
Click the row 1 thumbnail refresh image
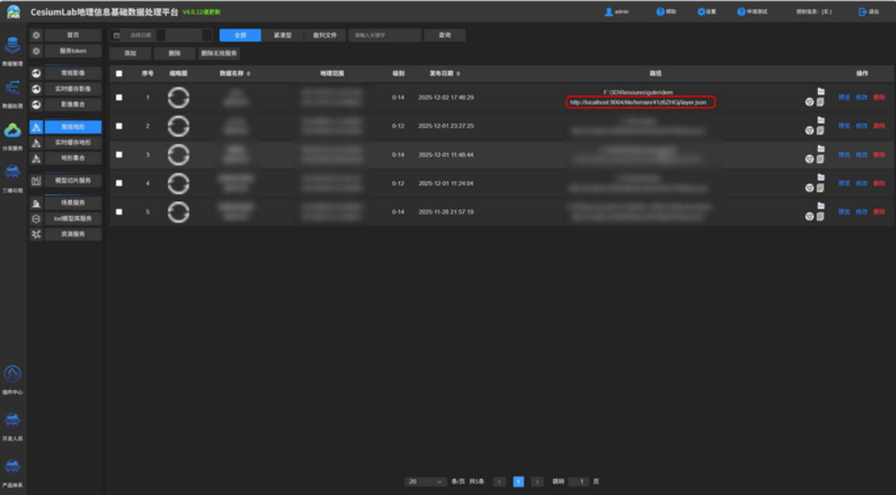coord(178,97)
